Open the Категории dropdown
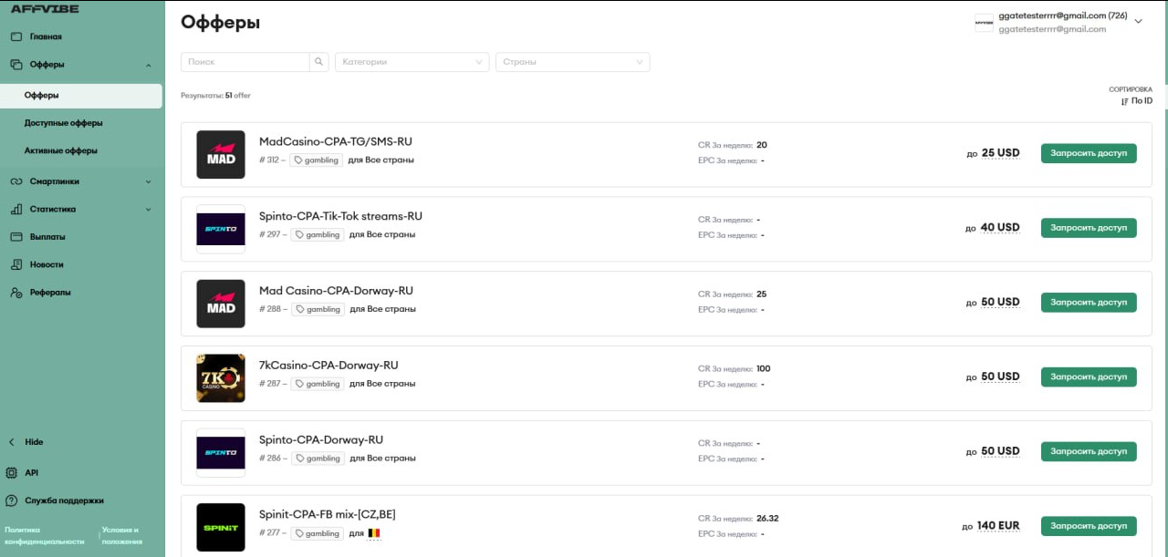 (x=412, y=62)
